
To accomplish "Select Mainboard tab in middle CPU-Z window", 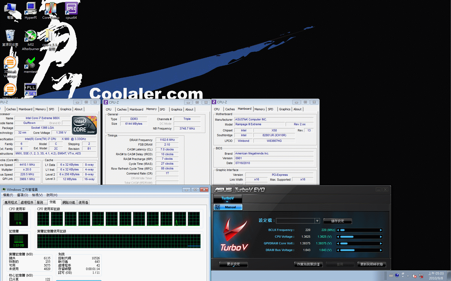I will pos(136,109).
